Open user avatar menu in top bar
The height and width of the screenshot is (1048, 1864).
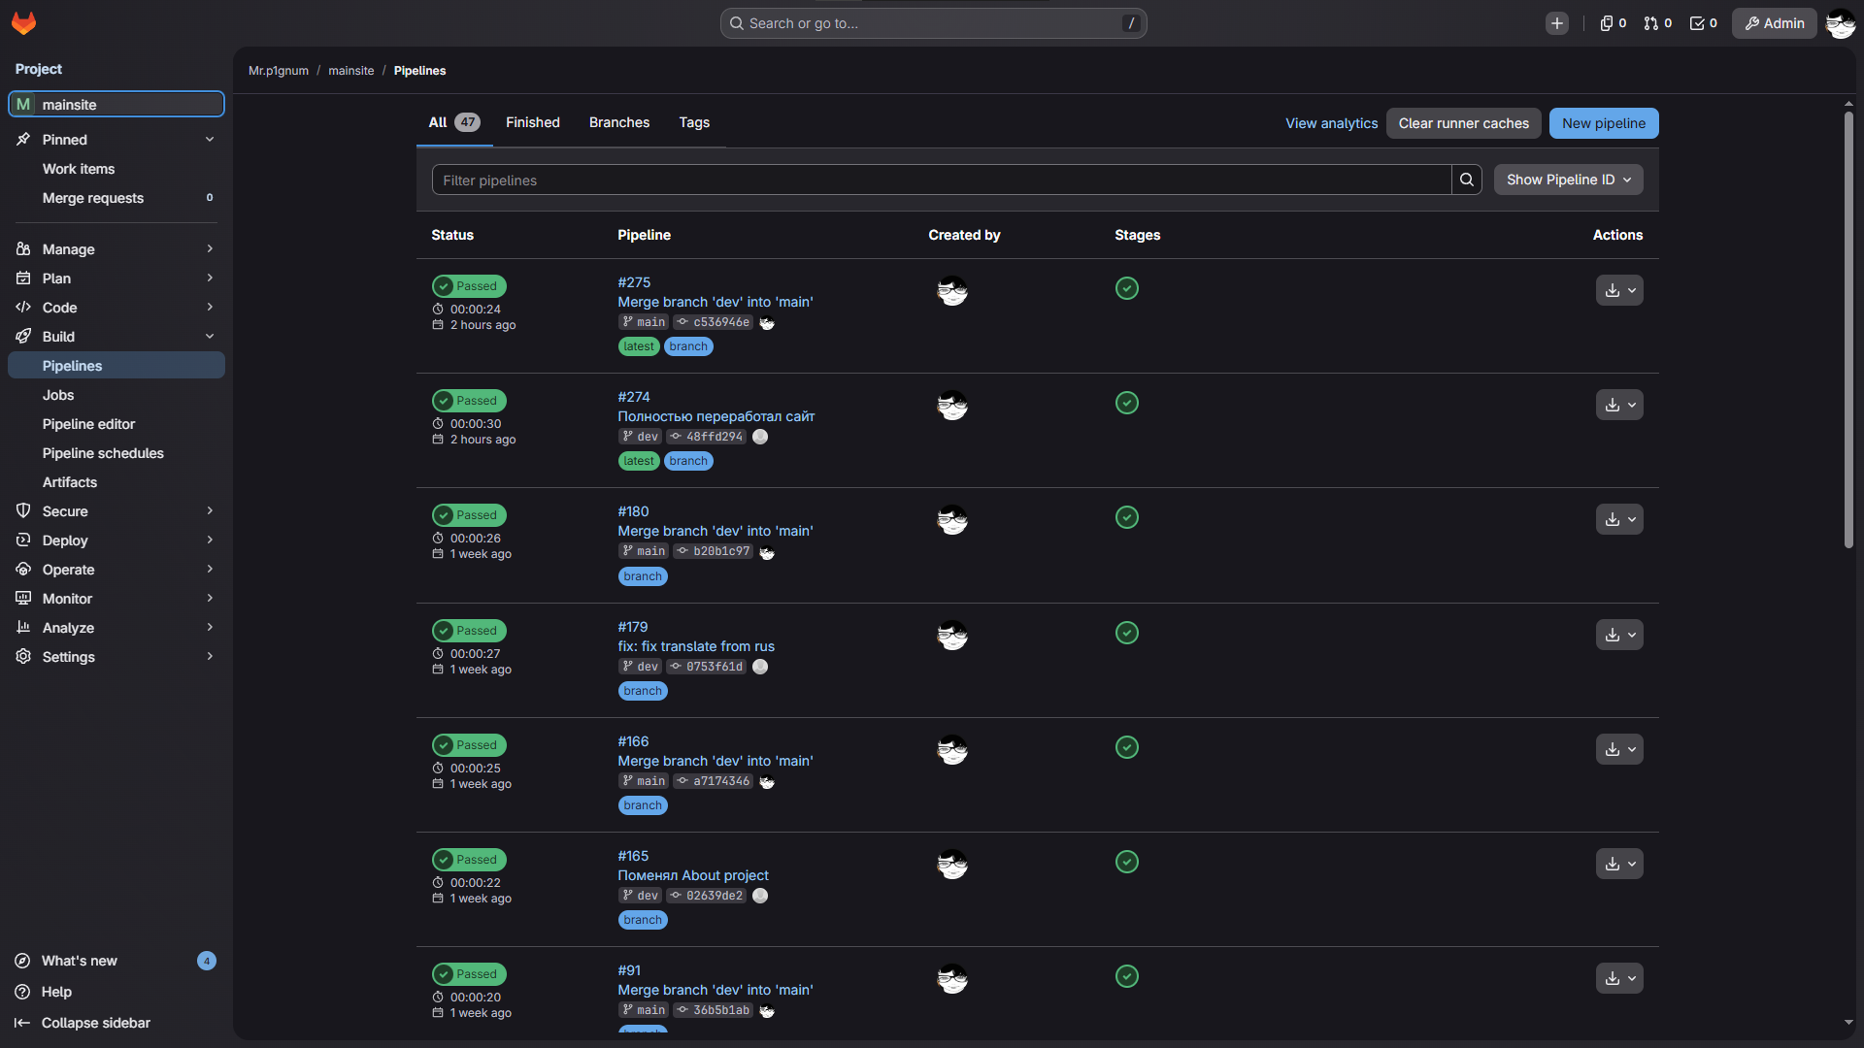[1840, 23]
